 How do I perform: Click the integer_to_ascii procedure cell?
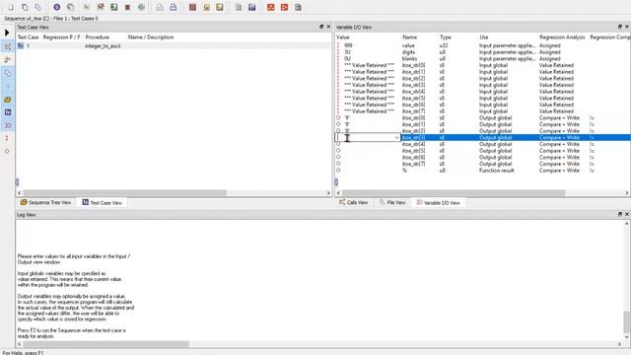pyautogui.click(x=103, y=46)
